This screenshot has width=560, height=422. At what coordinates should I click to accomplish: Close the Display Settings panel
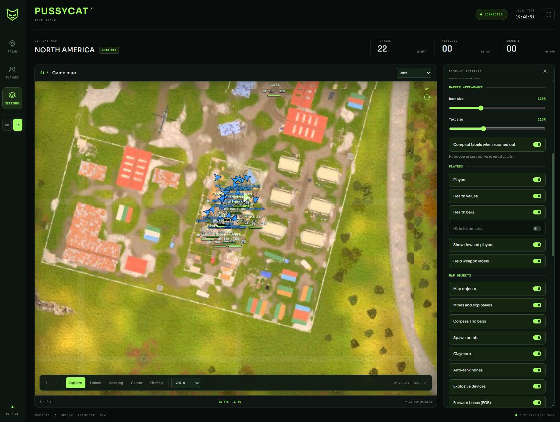(x=545, y=71)
